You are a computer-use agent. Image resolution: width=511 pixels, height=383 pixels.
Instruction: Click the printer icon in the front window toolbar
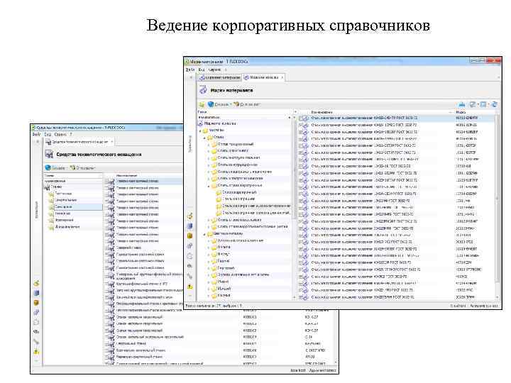point(462,104)
